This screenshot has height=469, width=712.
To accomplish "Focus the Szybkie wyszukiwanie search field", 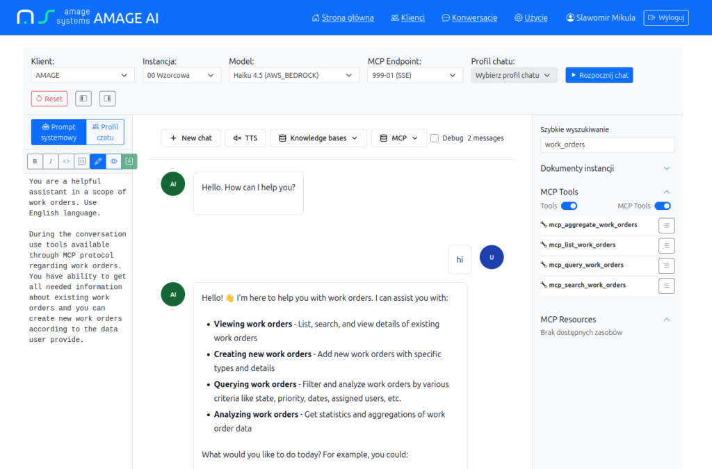I will click(607, 145).
